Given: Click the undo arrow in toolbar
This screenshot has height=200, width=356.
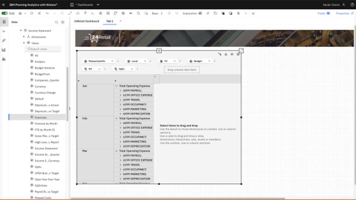Looking at the screenshot, I should pos(47,13).
